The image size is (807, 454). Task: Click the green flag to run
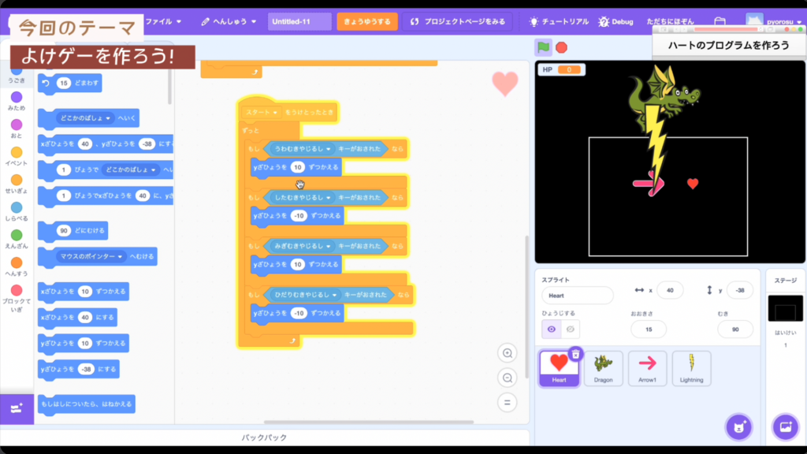[543, 47]
